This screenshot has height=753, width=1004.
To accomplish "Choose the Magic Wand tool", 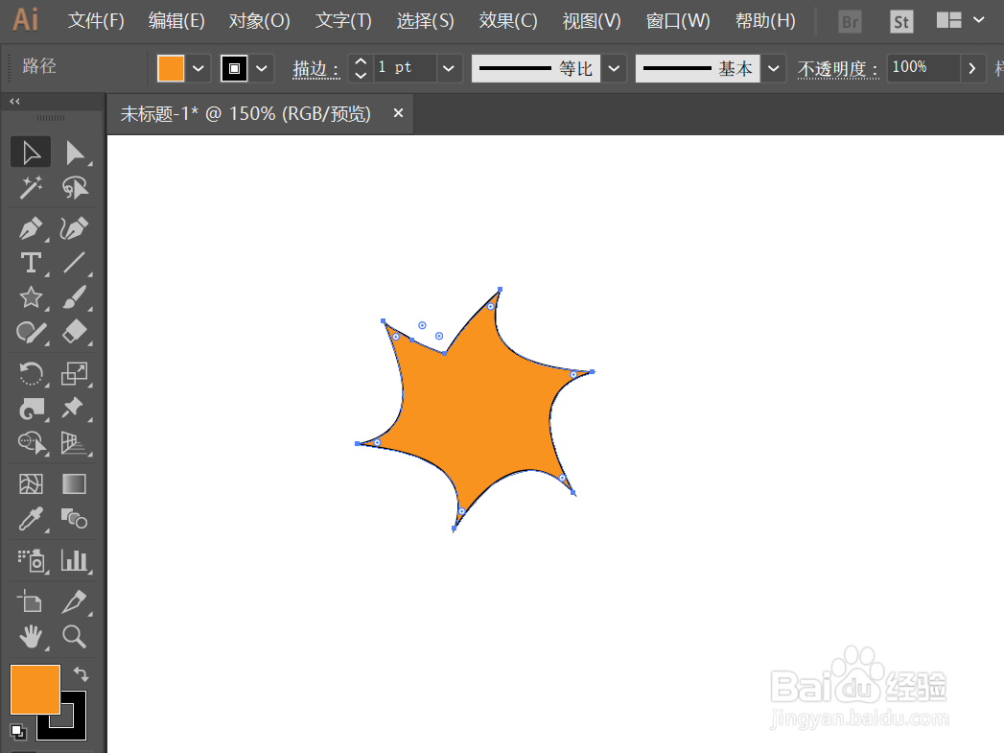I will 30,187.
